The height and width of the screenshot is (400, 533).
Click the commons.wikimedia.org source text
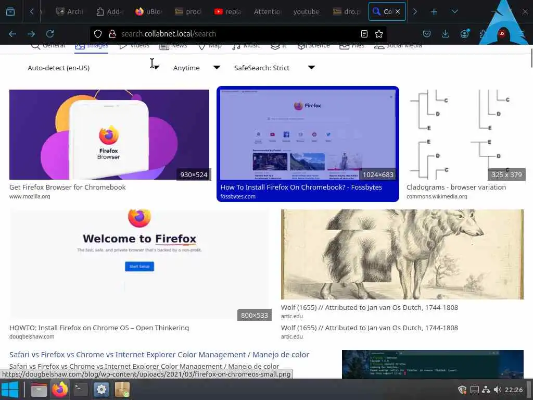(x=437, y=196)
